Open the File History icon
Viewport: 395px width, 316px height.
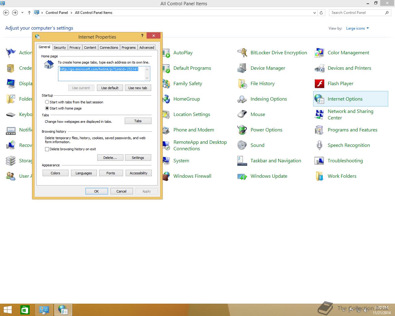(x=242, y=84)
